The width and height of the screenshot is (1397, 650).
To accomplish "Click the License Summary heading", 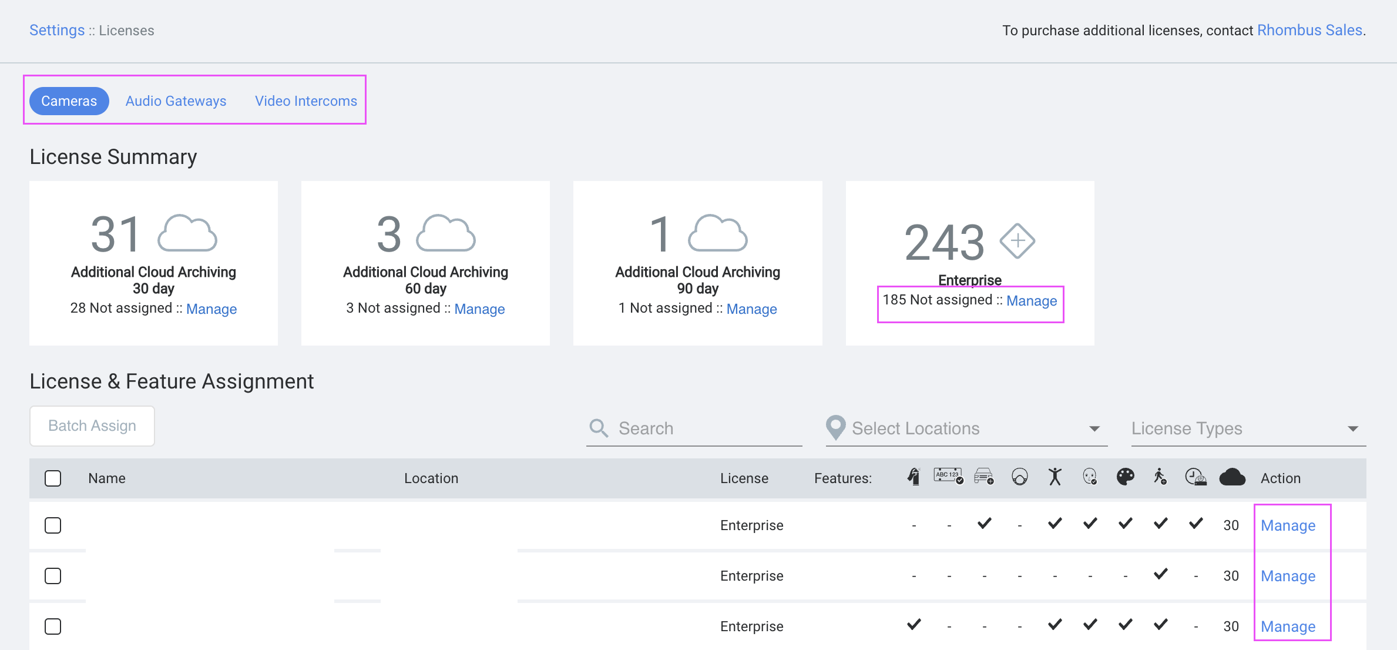I will click(x=113, y=157).
